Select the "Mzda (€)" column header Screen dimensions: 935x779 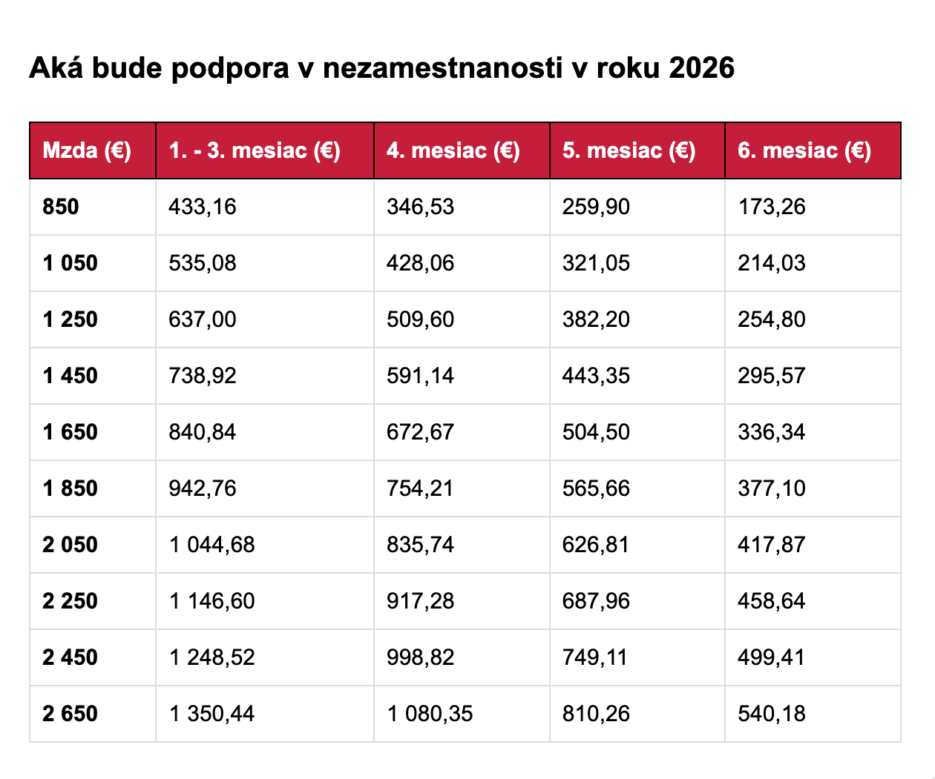point(87,150)
